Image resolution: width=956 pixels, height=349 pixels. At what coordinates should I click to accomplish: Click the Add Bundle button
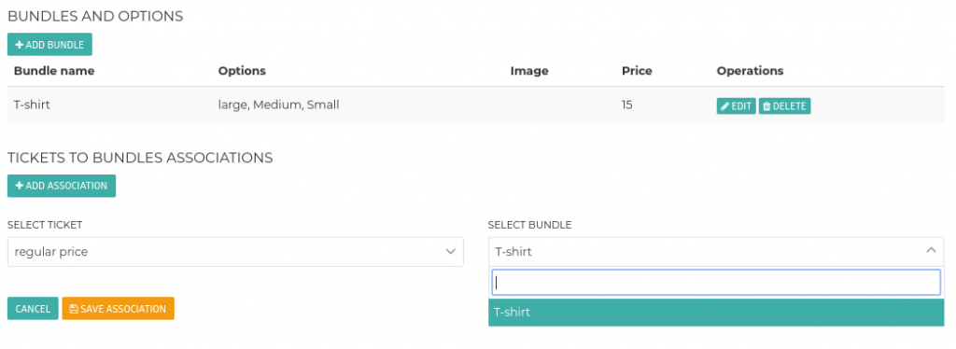tap(49, 45)
